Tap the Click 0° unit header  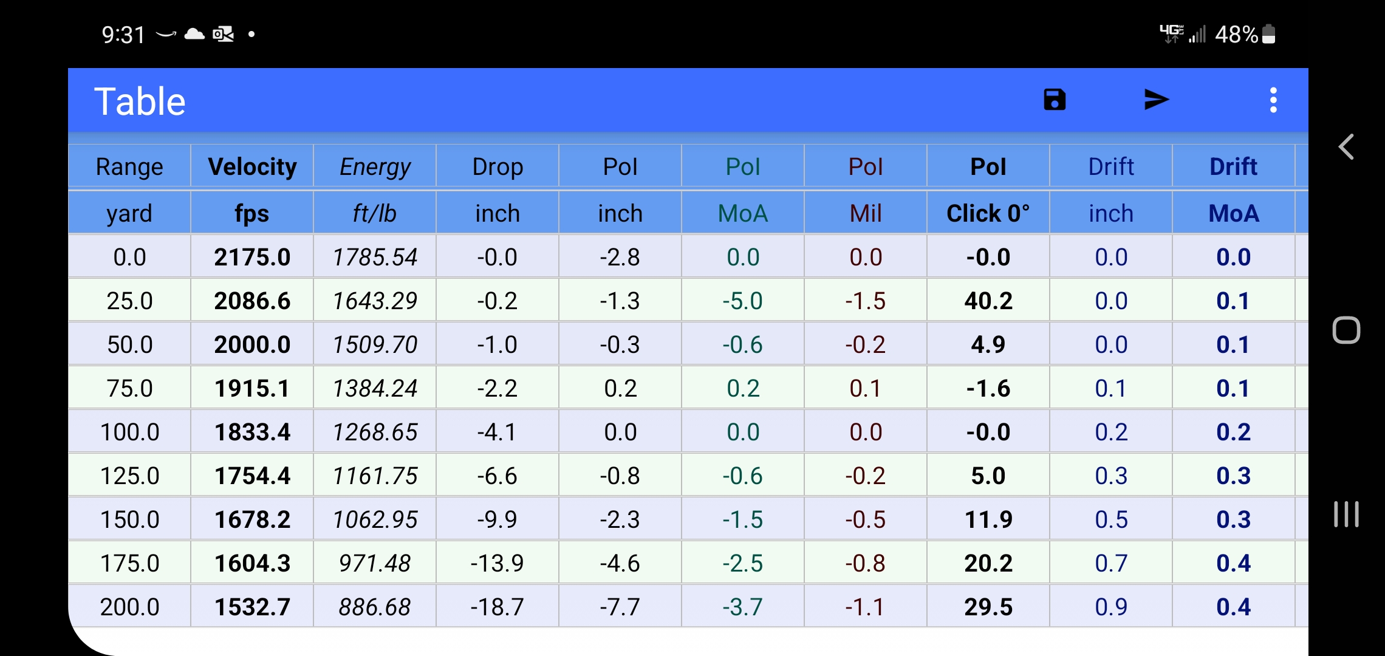[988, 213]
